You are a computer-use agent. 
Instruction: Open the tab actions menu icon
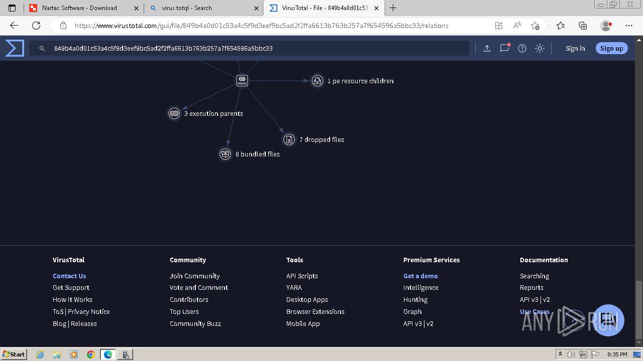pyautogui.click(x=13, y=8)
